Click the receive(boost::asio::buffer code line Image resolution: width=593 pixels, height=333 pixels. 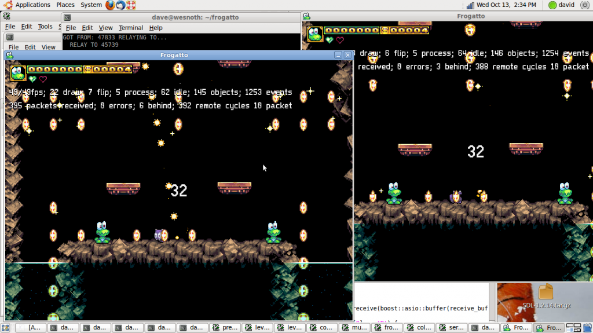[x=421, y=309]
